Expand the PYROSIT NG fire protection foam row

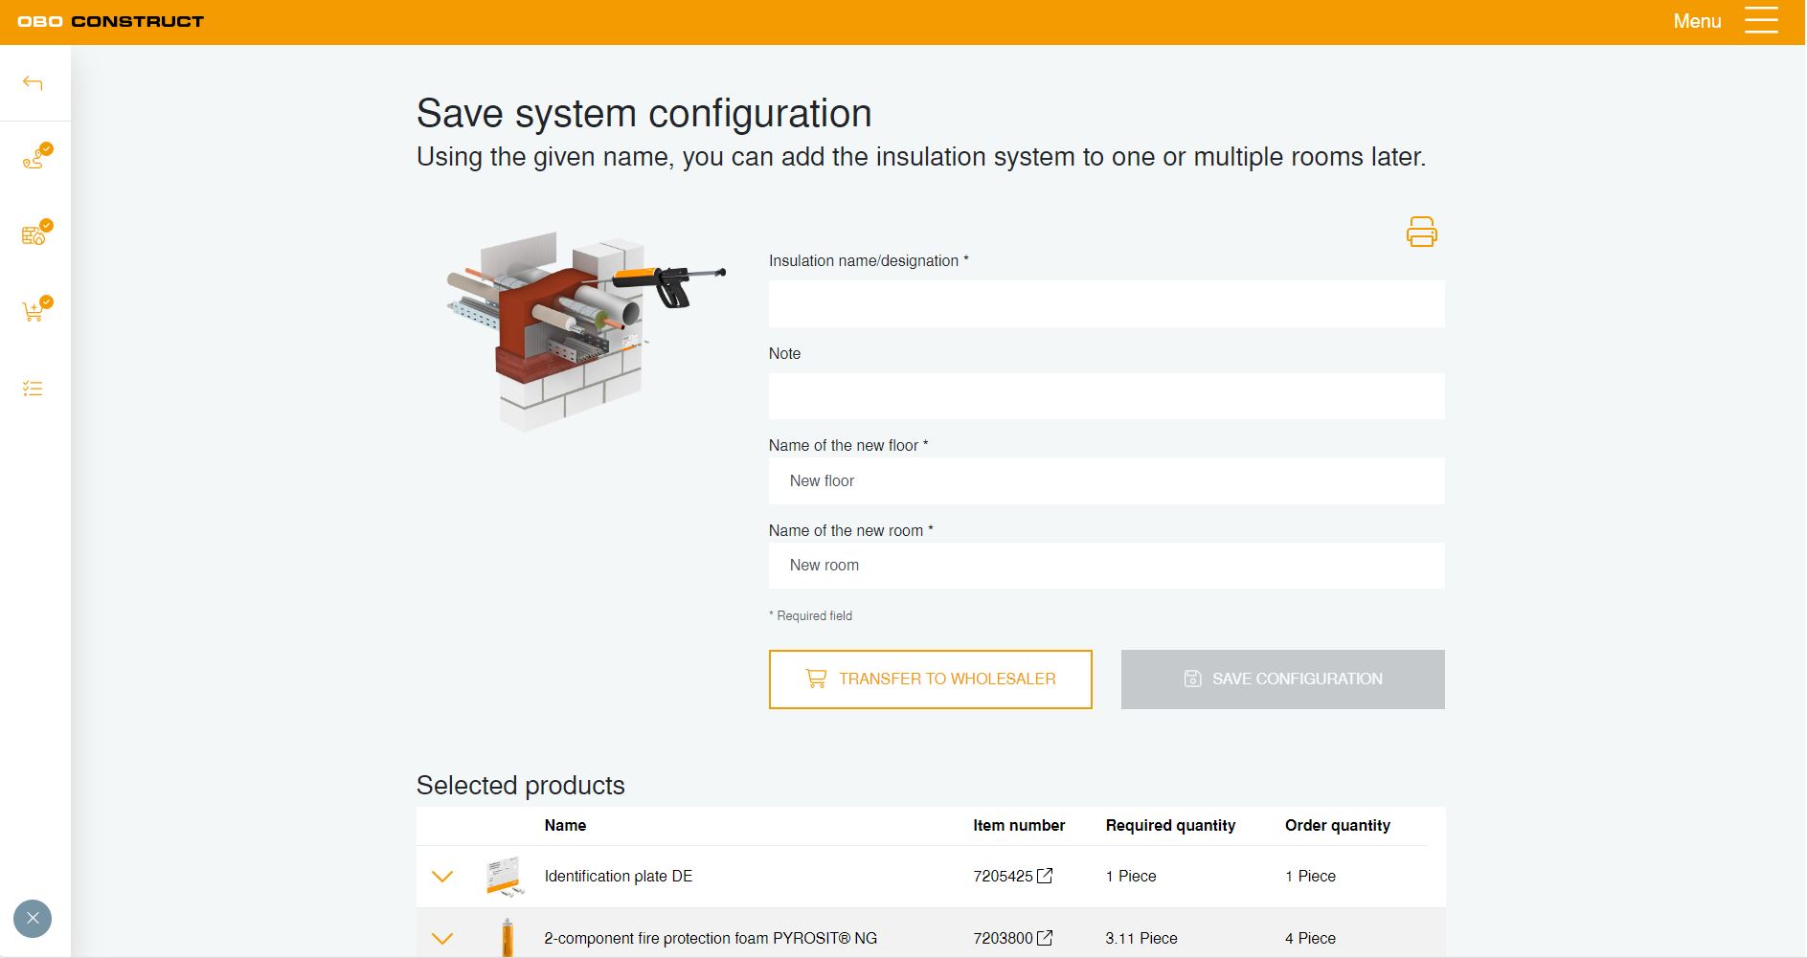point(441,939)
